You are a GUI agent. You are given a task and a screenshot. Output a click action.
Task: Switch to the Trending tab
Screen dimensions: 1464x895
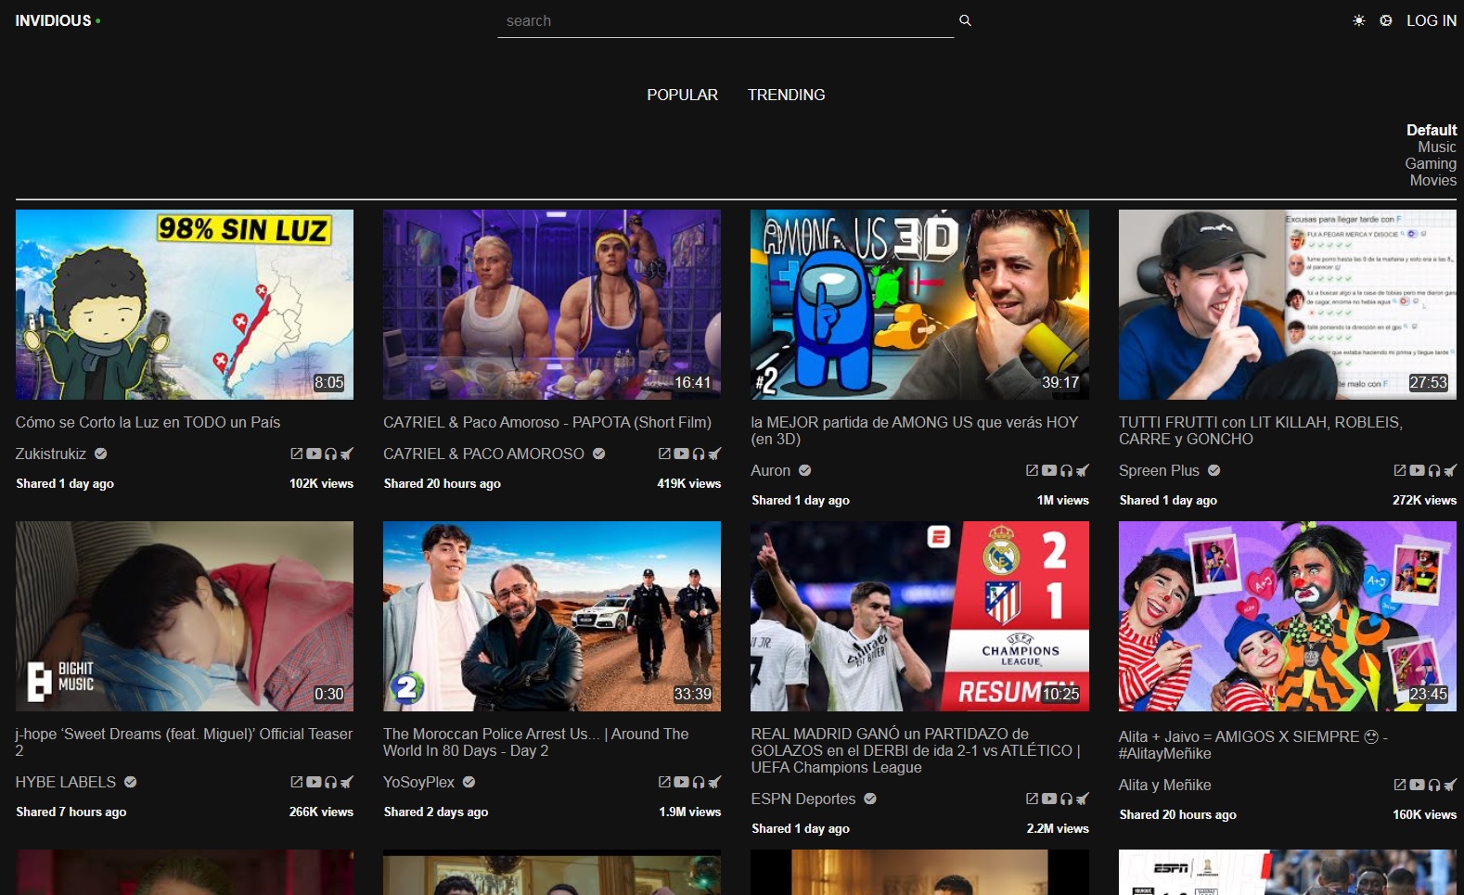point(786,95)
